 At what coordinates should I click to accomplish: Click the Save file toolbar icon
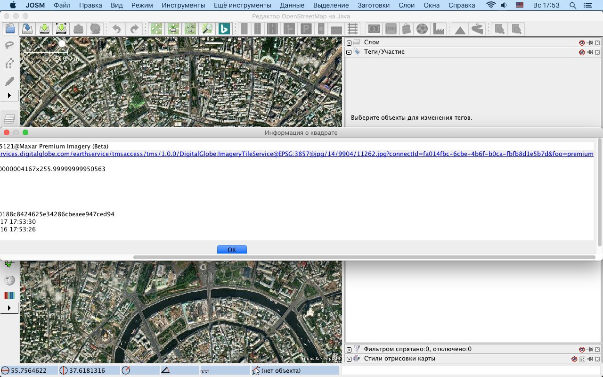(x=27, y=29)
